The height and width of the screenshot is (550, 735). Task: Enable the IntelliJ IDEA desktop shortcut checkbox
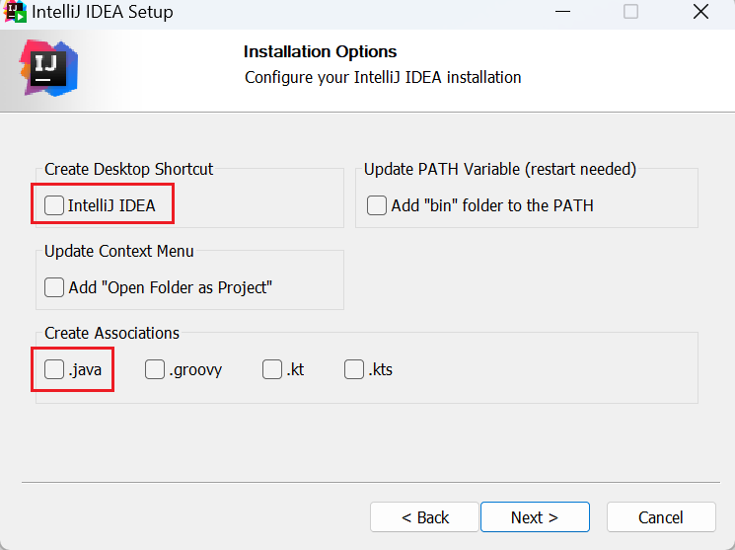pos(54,205)
